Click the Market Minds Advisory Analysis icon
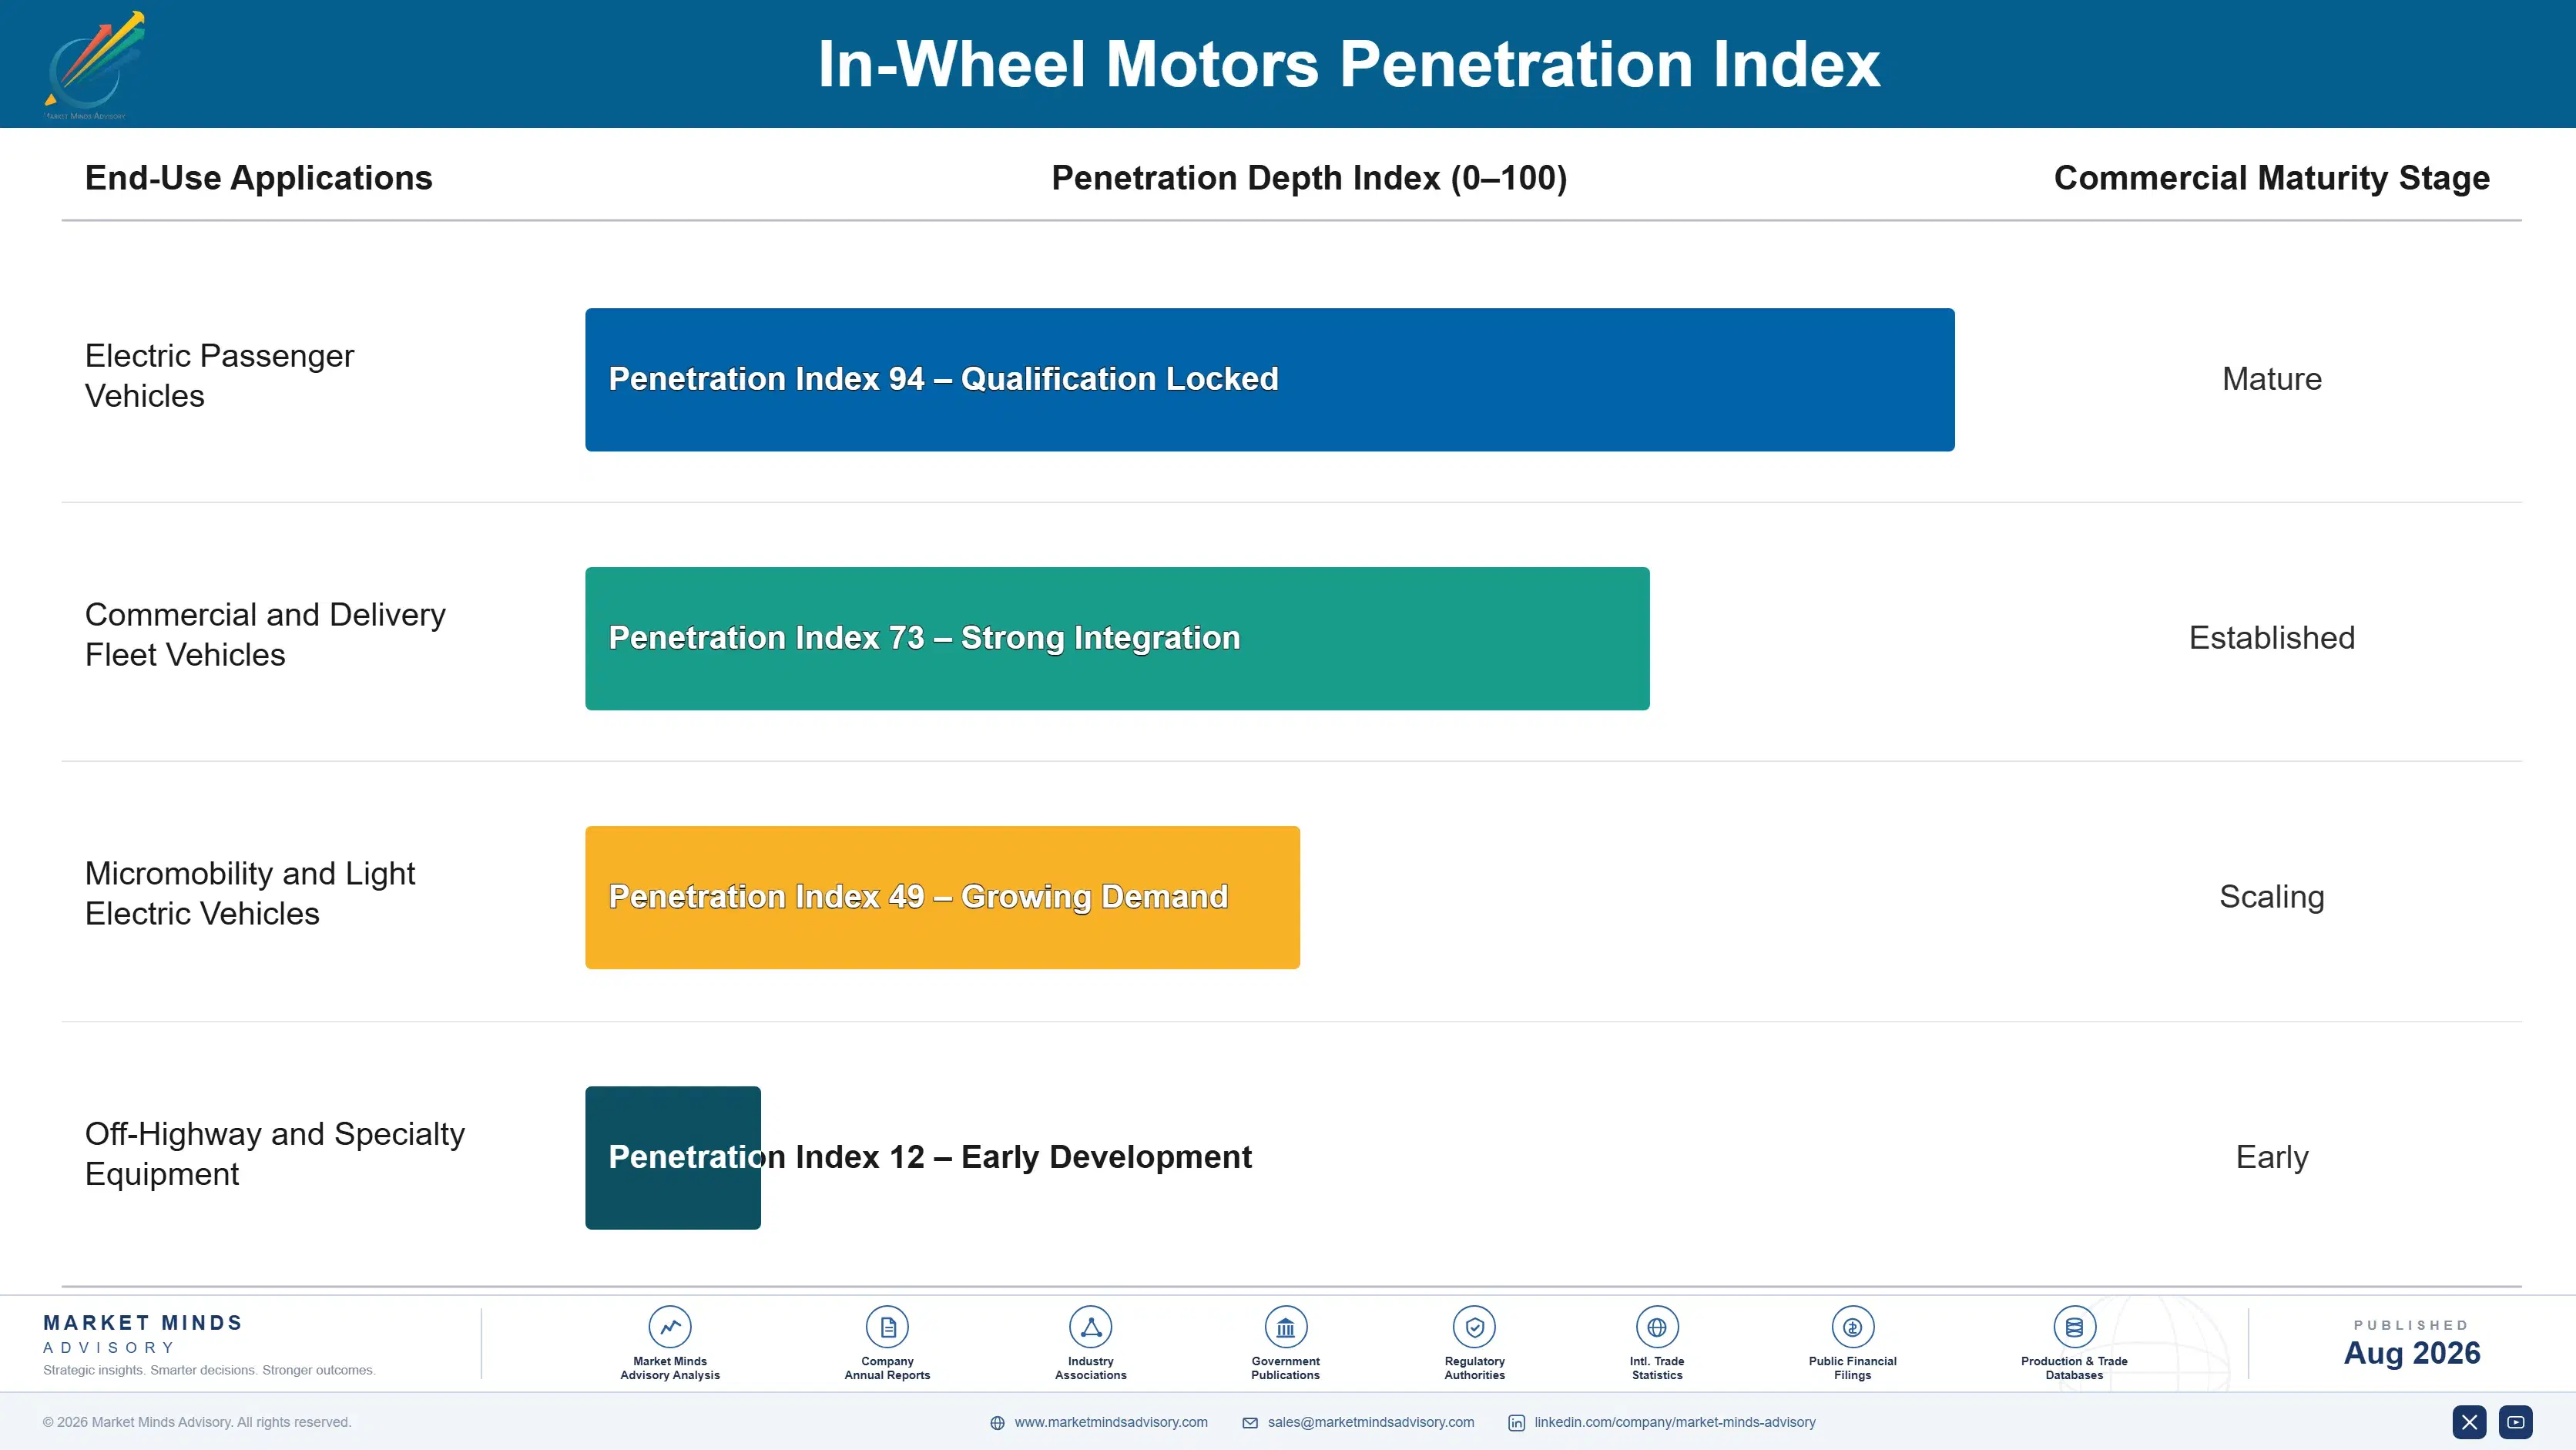The image size is (2576, 1450). (x=670, y=1327)
